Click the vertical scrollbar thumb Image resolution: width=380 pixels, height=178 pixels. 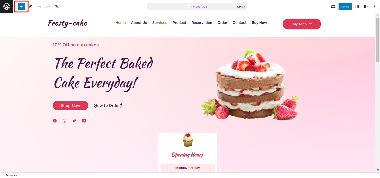[377, 40]
